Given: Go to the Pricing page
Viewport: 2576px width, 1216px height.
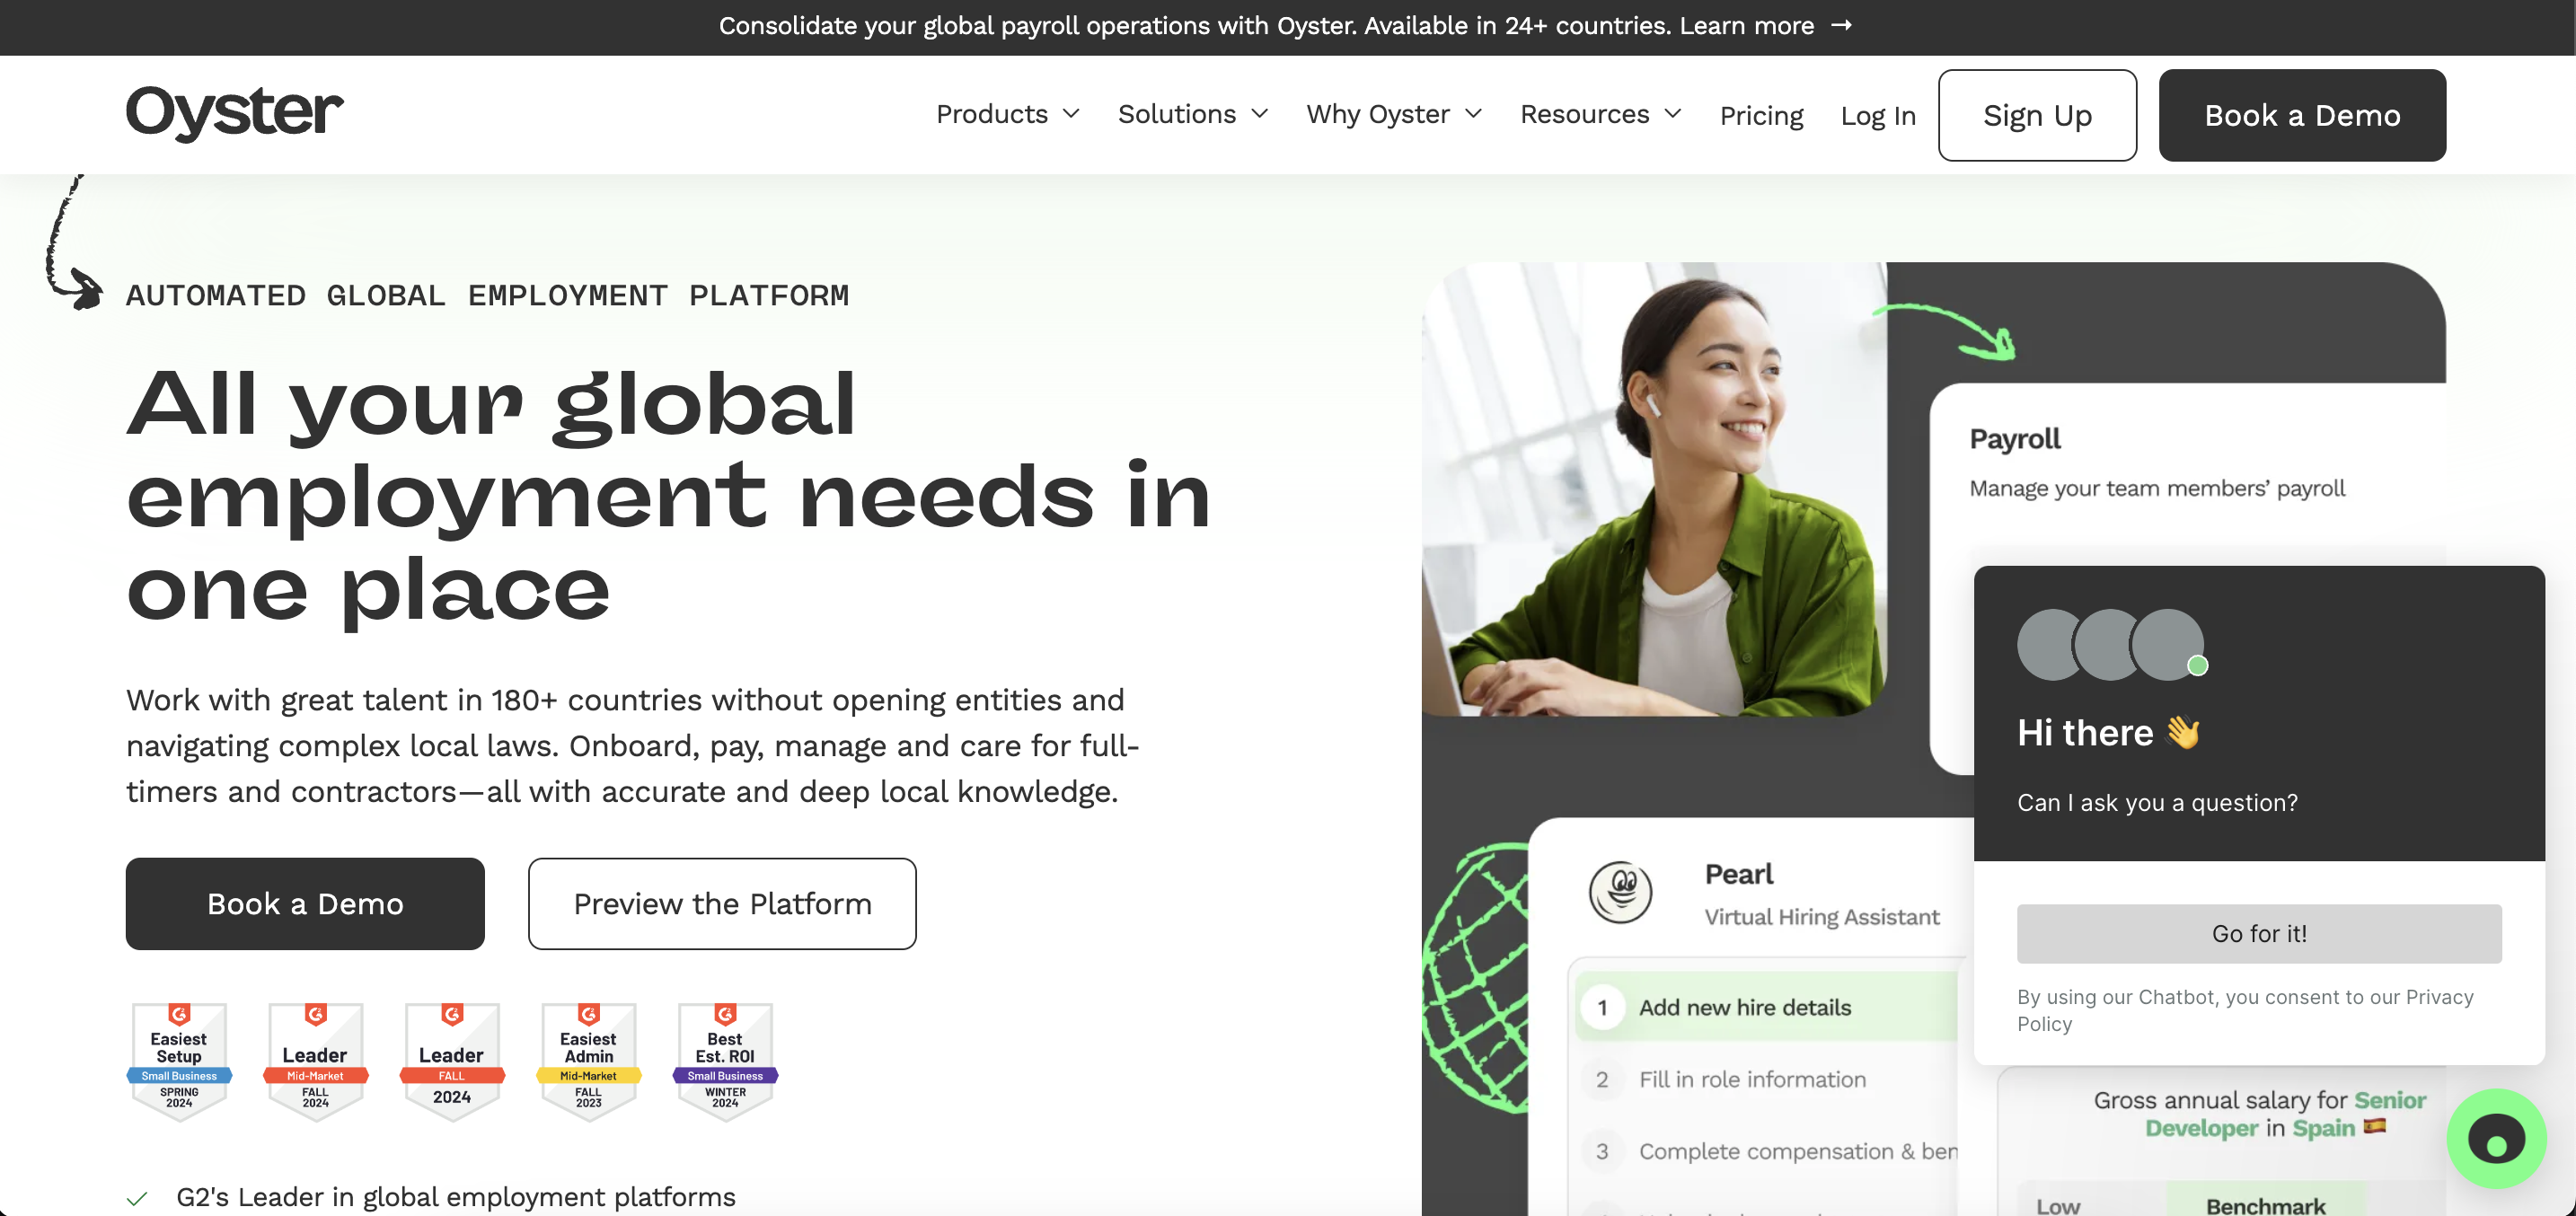Looking at the screenshot, I should click(x=1761, y=116).
